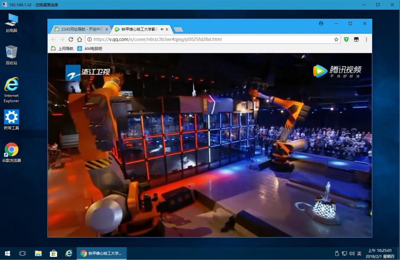400x260 pixels.
Task: Open a new browser tab
Action: pos(178,30)
